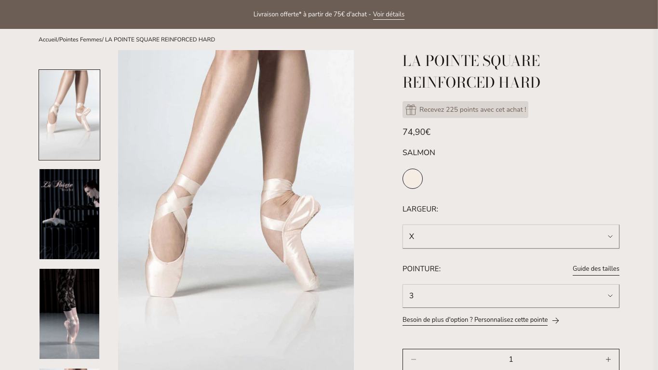Image resolution: width=658 pixels, height=370 pixels.
Task: Select the La Pointe dancer thumbnail
Action: [69, 214]
